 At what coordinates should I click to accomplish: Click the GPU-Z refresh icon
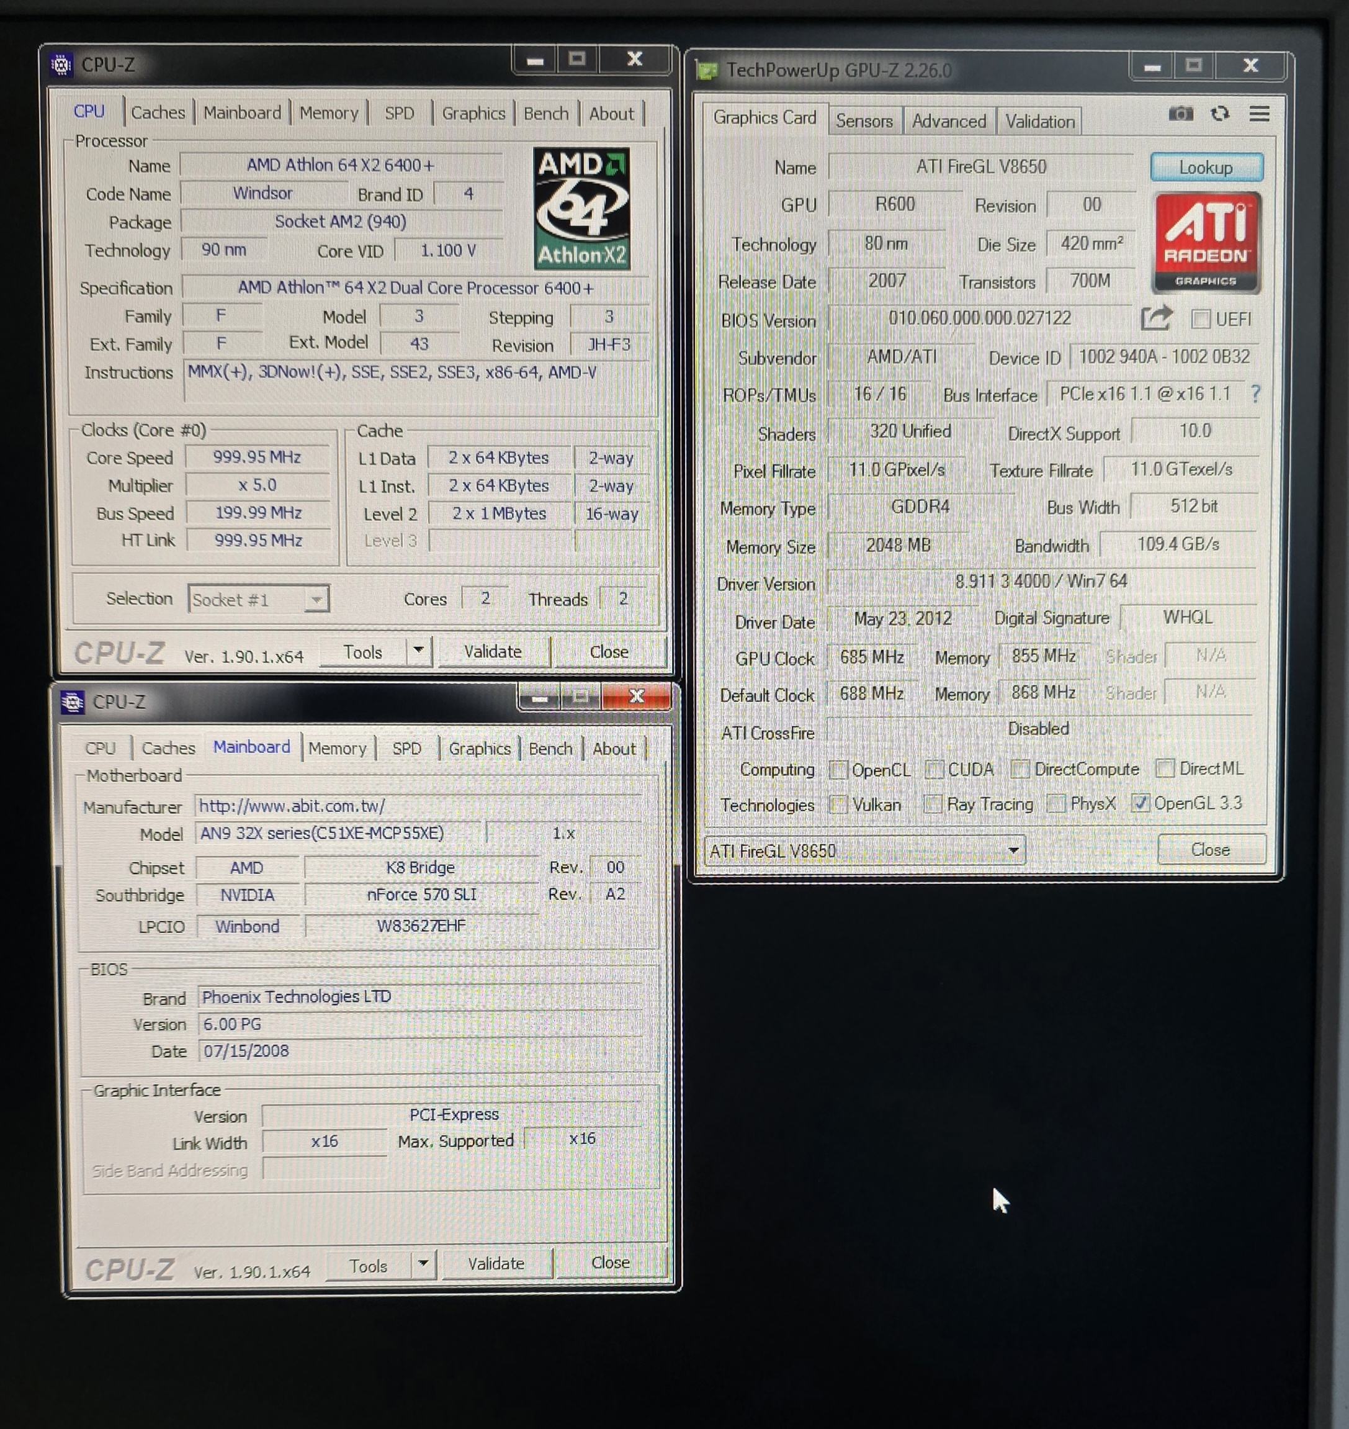tap(1219, 114)
